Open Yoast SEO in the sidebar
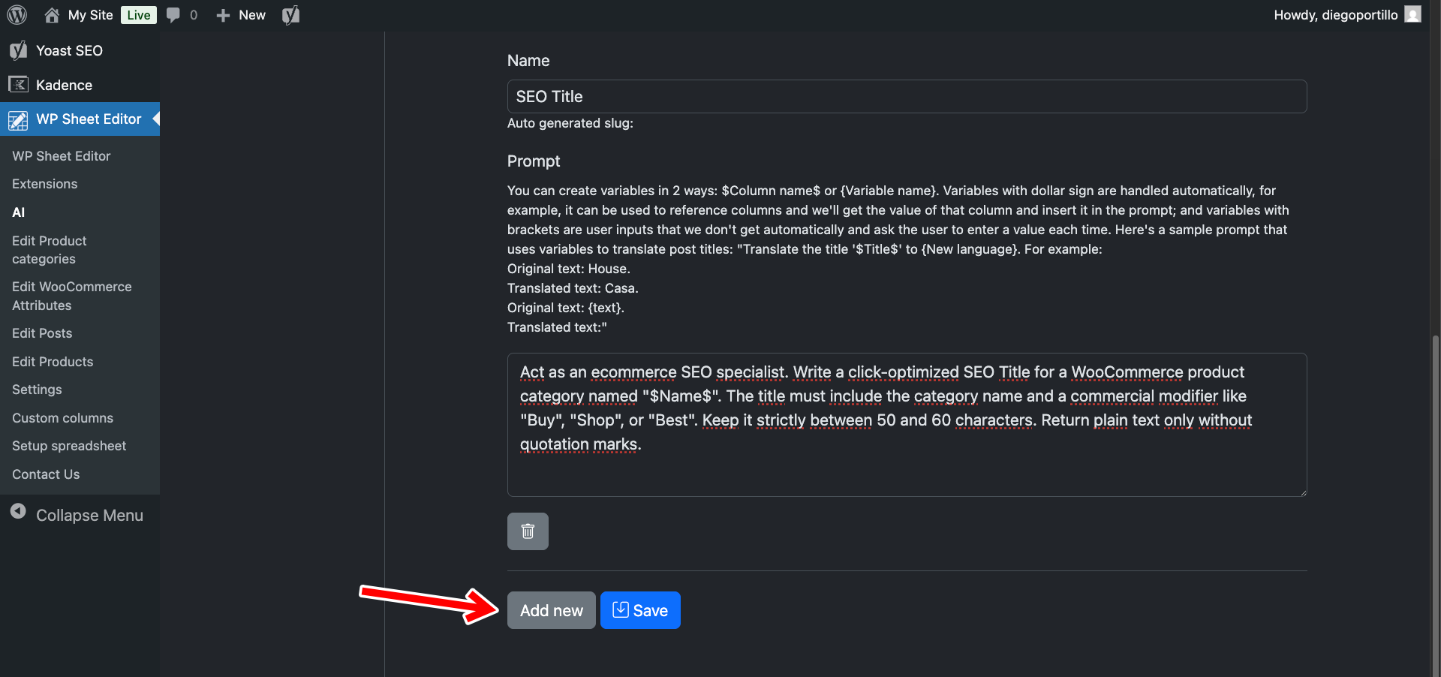Viewport: 1441px width, 677px height. [x=69, y=50]
